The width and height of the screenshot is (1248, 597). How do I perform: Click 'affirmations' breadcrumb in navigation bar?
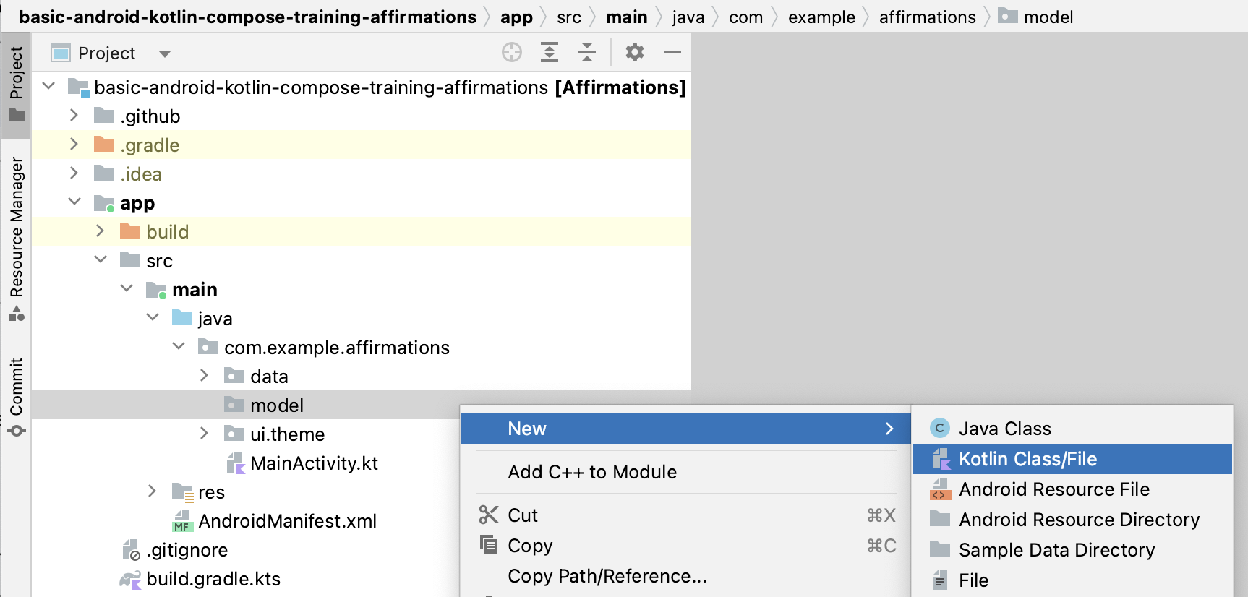(927, 17)
